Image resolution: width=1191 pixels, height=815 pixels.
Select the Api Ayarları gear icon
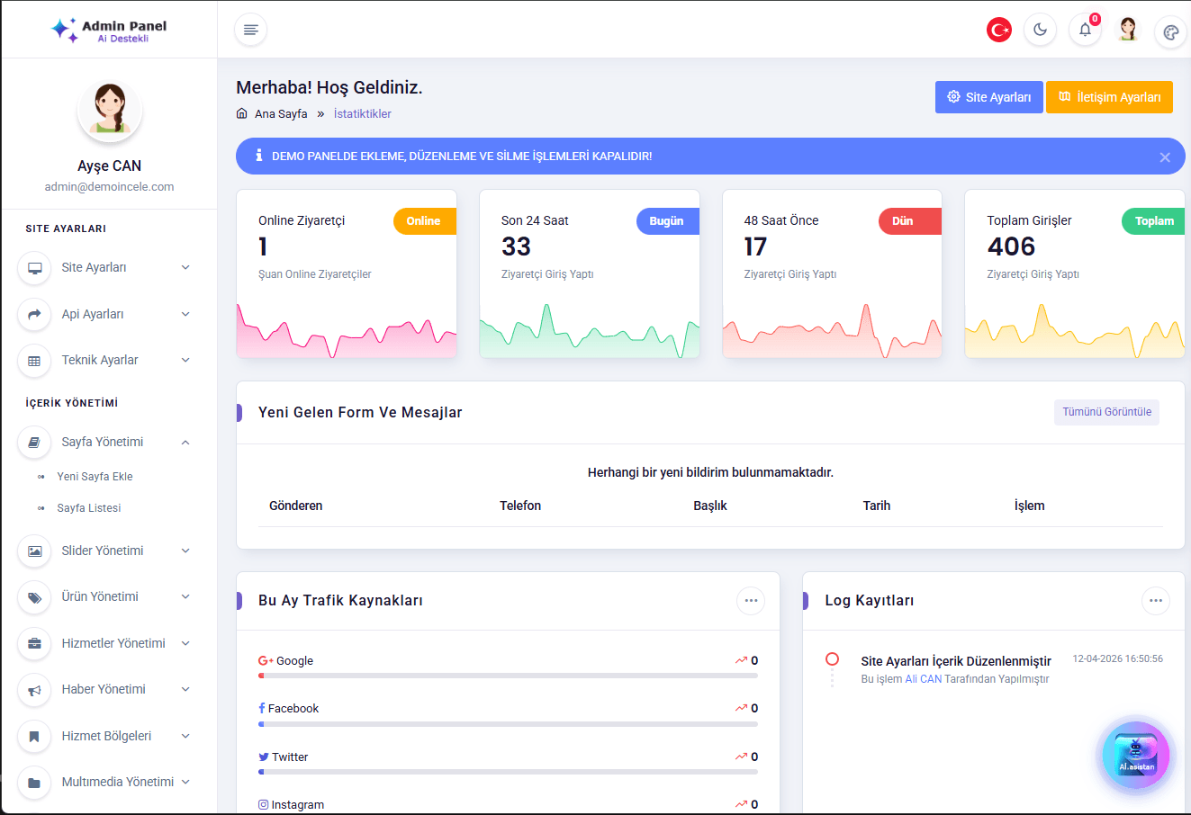tap(34, 314)
